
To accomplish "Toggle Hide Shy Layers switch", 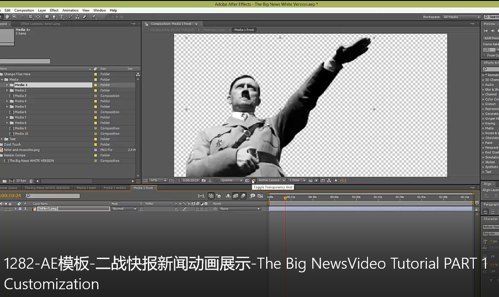I will (x=228, y=196).
